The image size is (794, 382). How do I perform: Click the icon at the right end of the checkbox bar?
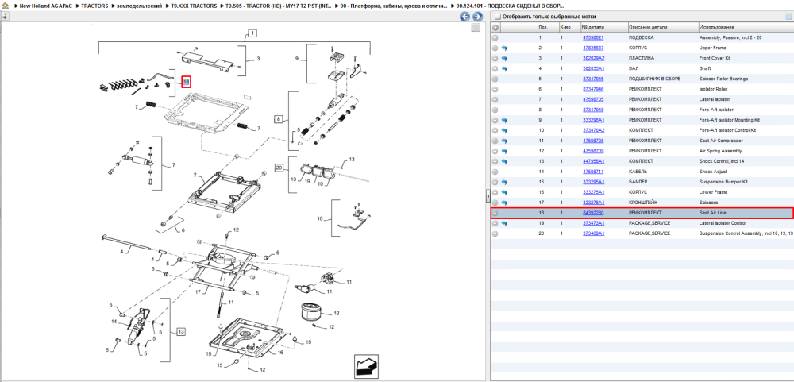click(x=788, y=16)
